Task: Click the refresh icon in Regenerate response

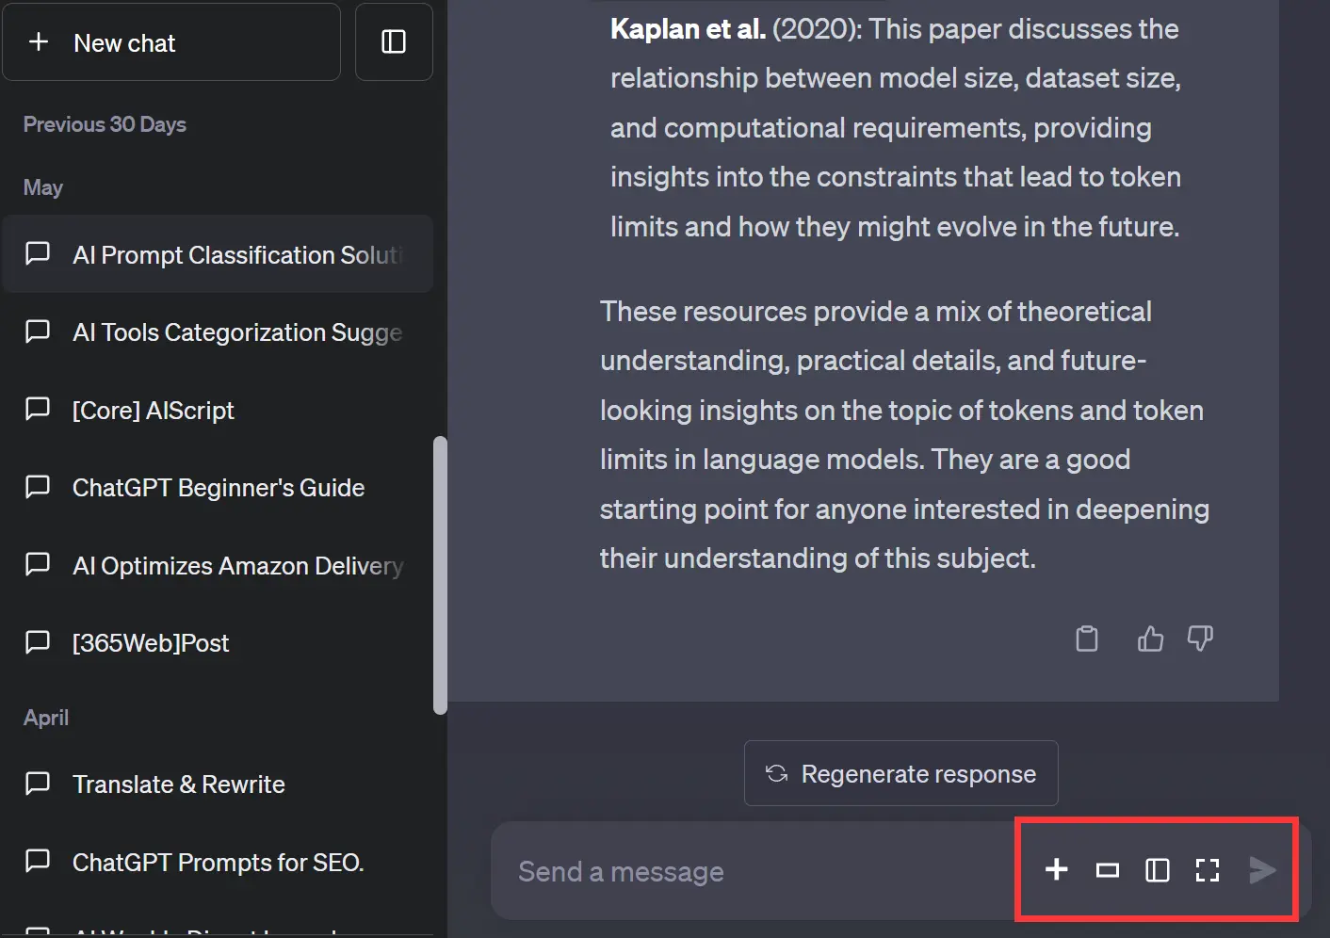Action: [x=777, y=773]
